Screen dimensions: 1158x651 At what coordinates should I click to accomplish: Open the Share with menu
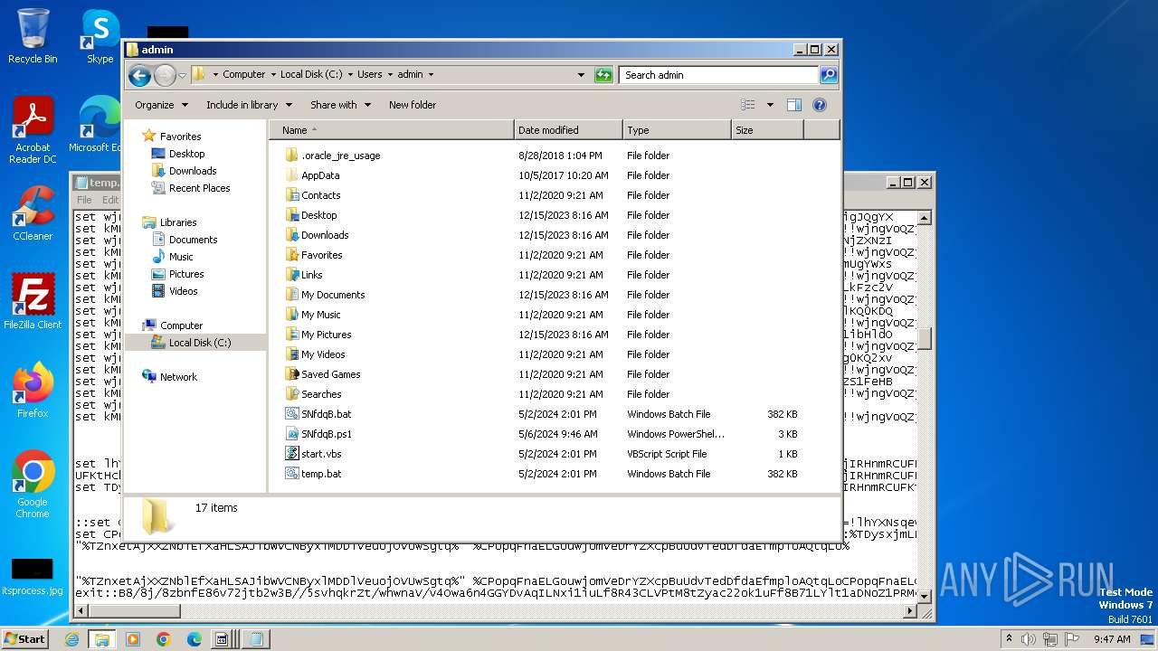(340, 105)
